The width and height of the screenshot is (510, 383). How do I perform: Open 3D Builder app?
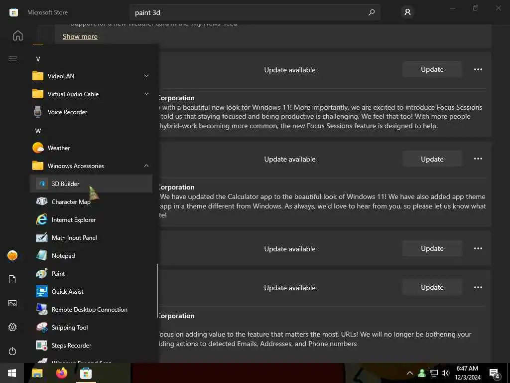[91, 184]
